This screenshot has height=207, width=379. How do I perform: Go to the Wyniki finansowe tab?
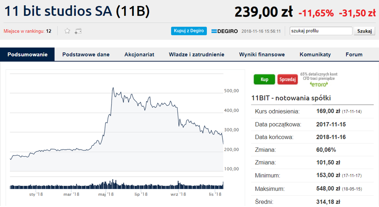(x=262, y=55)
